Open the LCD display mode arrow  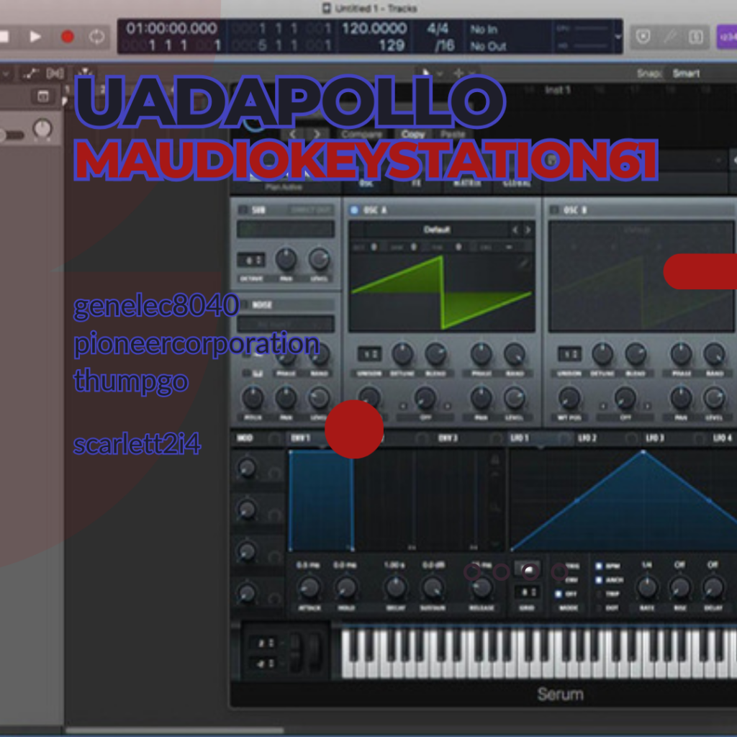tap(618, 37)
